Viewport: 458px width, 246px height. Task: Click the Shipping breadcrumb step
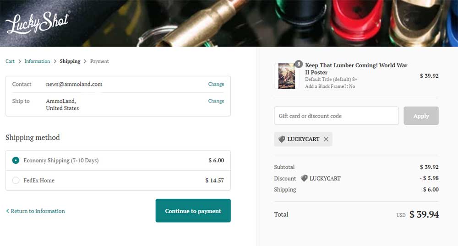pyautogui.click(x=70, y=61)
